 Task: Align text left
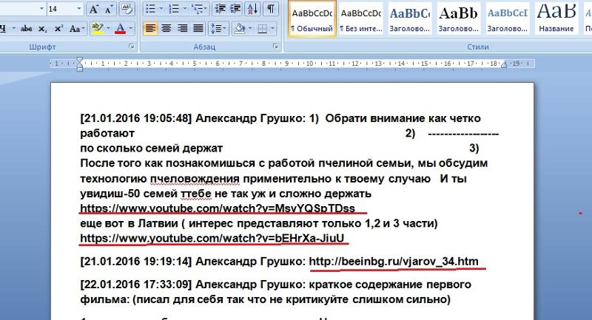tap(150, 29)
